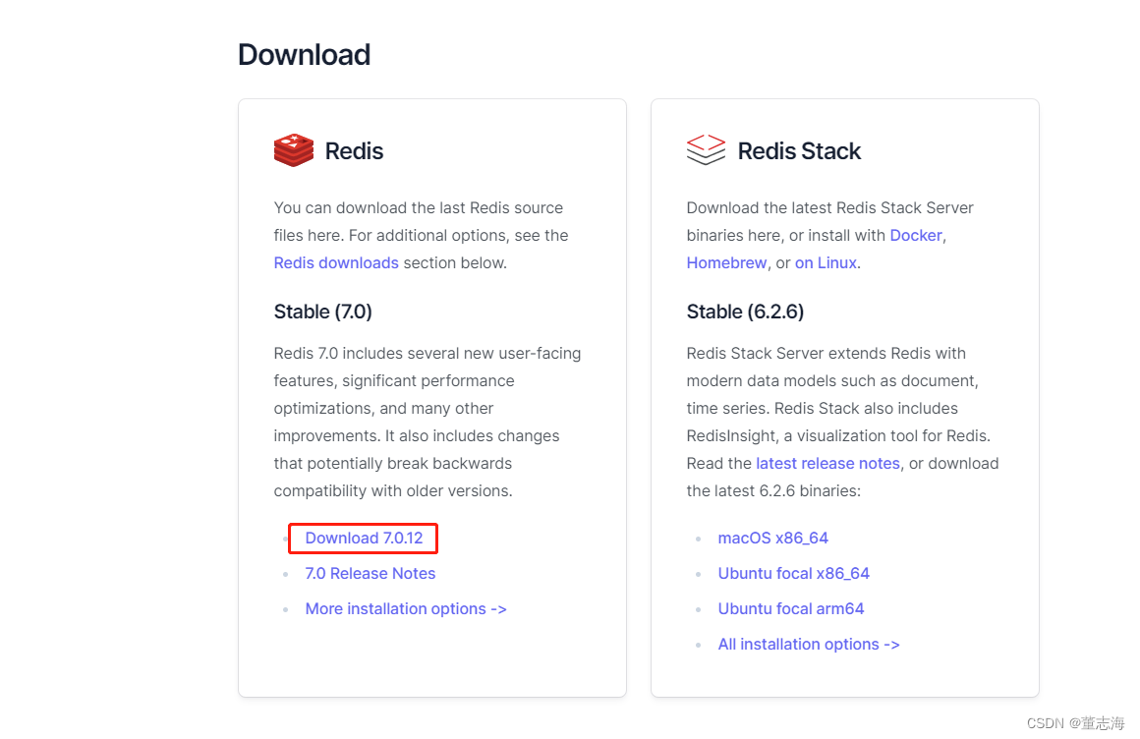
Task: Click the Redis downloads link
Action: pos(336,262)
